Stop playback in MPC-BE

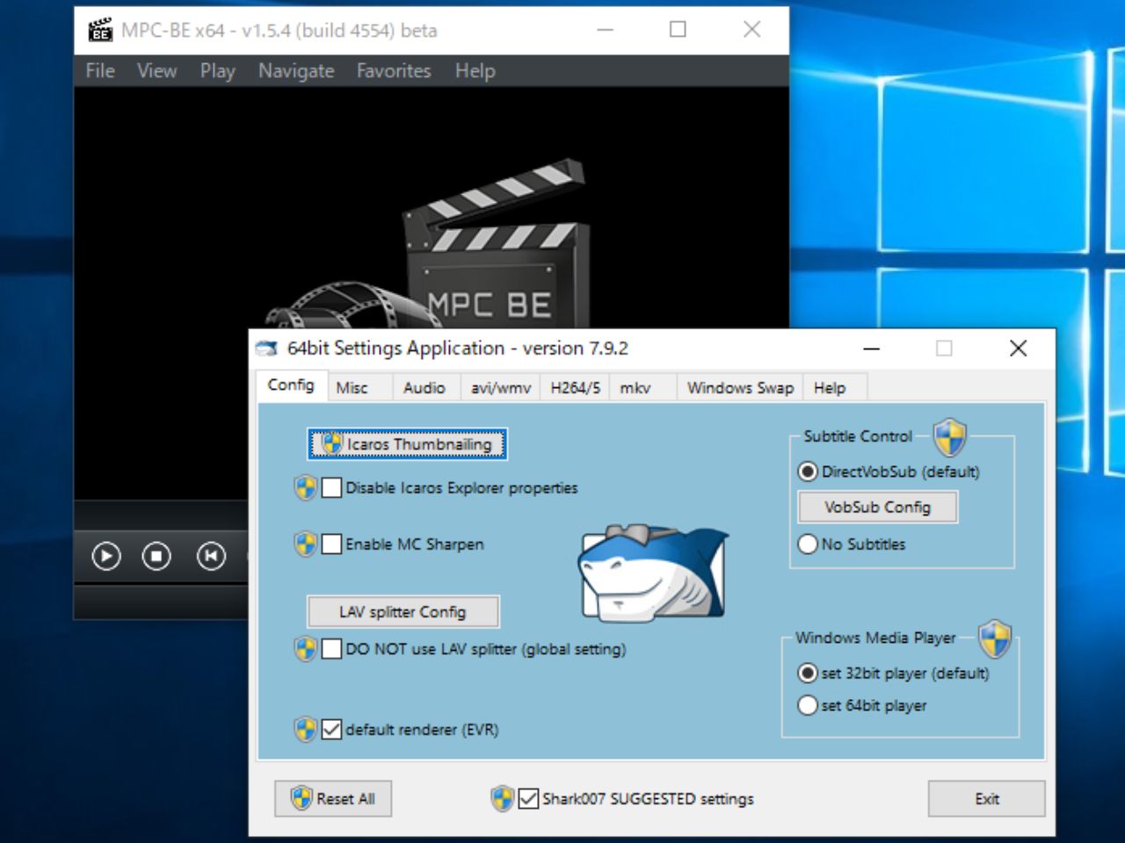point(156,556)
